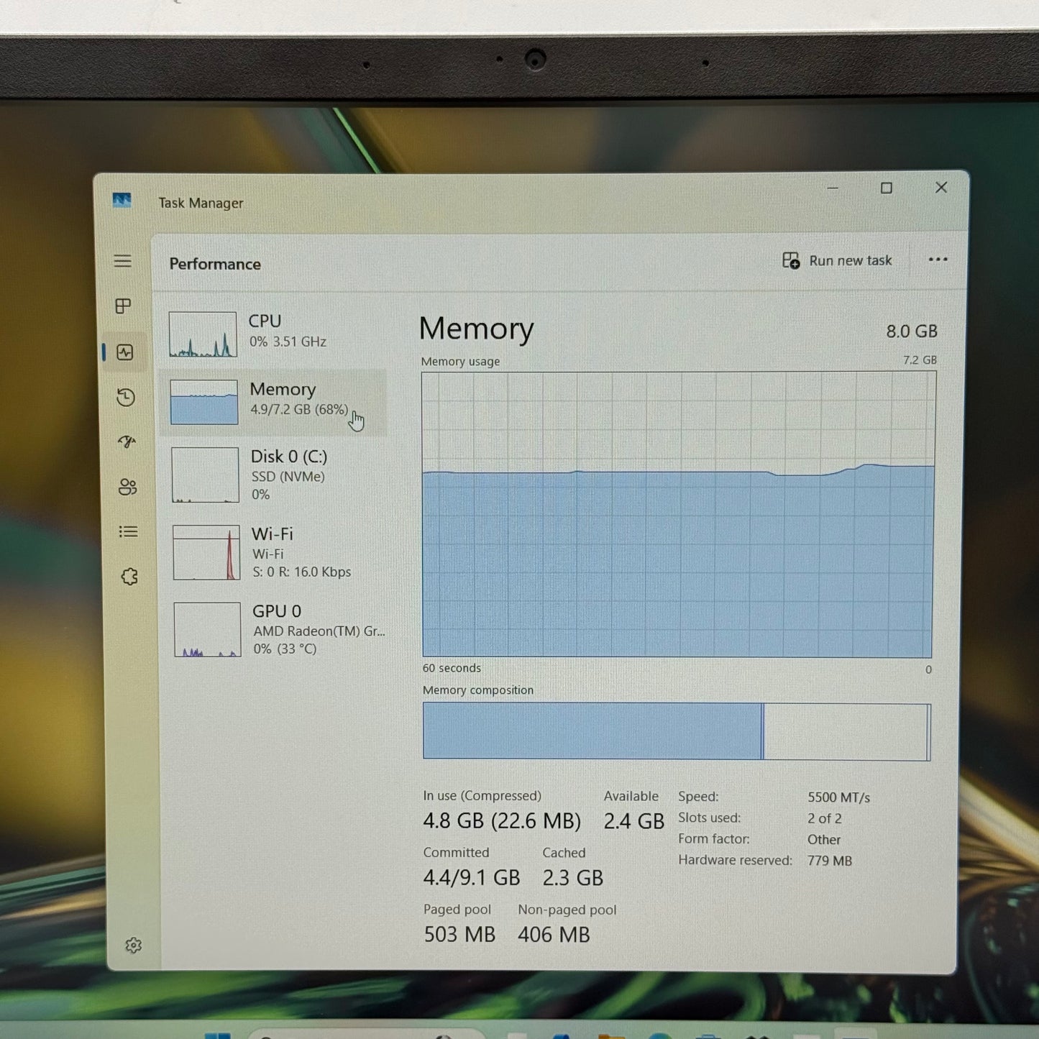
Task: Open the App history icon
Action: coord(126,397)
